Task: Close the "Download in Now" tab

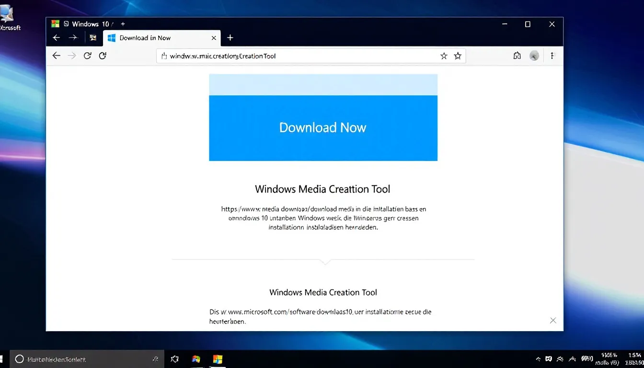Action: click(214, 38)
